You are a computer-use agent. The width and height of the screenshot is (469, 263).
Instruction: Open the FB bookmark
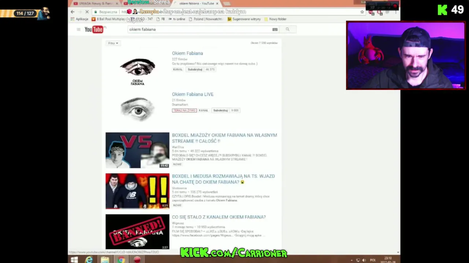[161, 19]
